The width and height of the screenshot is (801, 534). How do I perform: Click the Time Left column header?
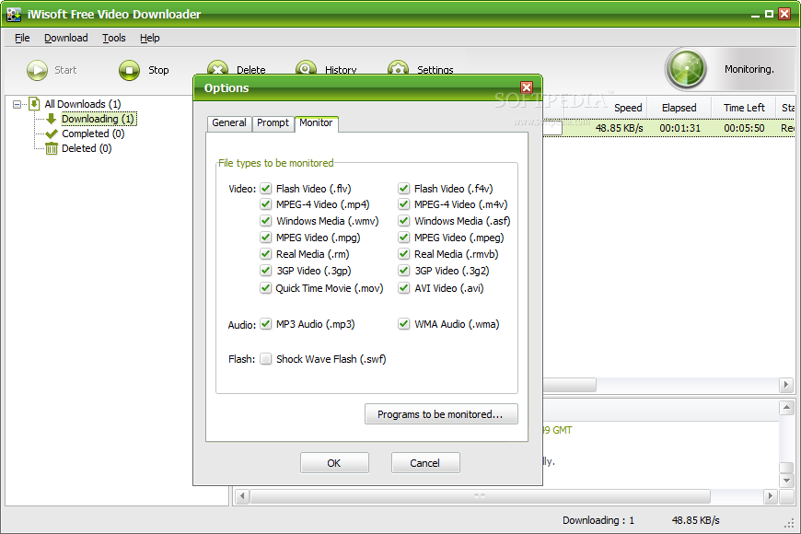pos(744,108)
